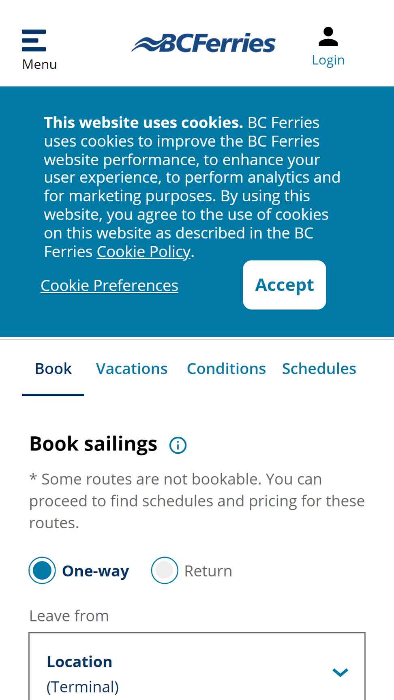Click the Book sailings heading

[93, 444]
